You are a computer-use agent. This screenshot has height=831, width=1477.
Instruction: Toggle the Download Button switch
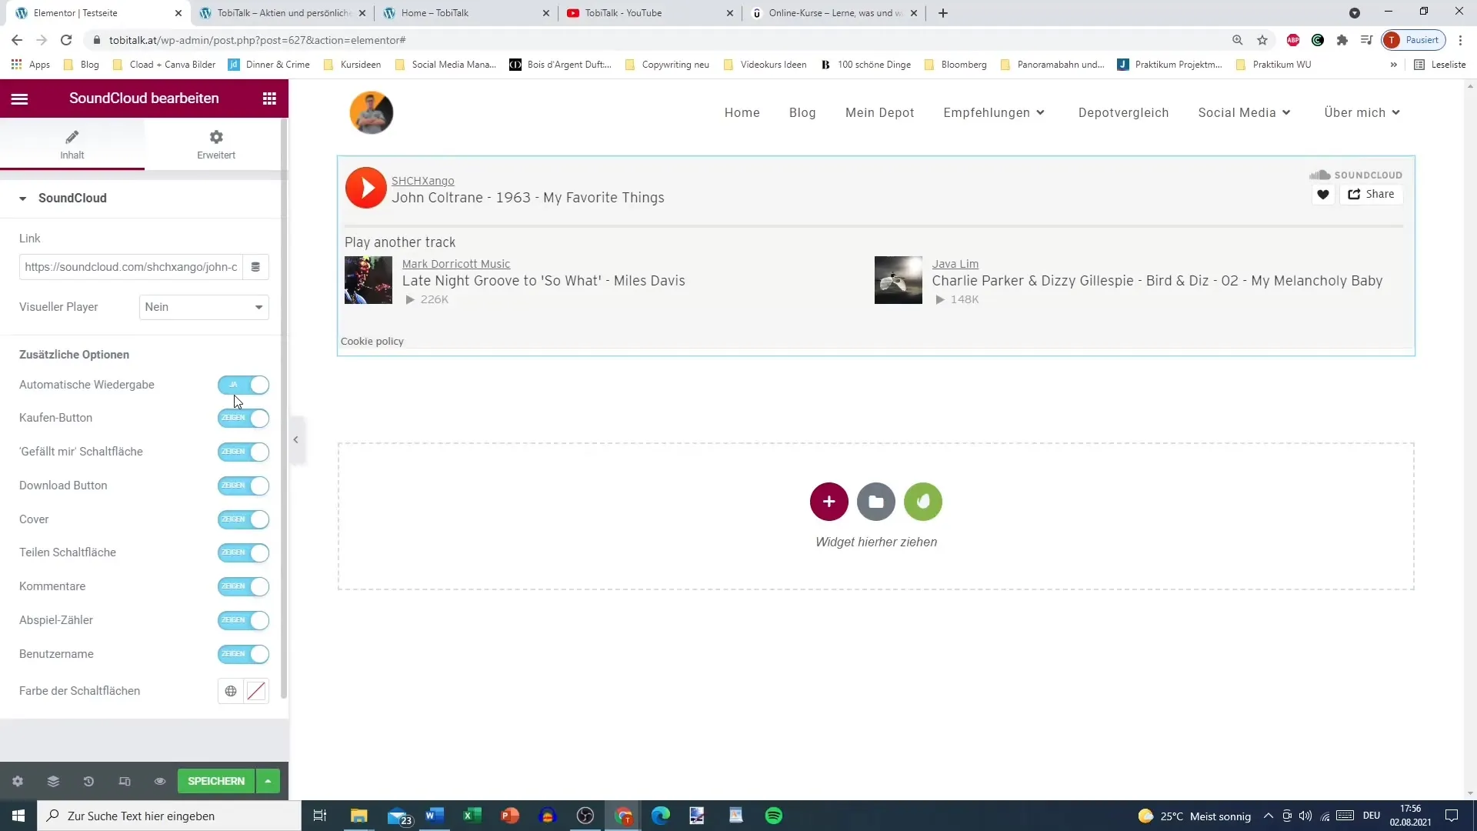click(x=243, y=486)
